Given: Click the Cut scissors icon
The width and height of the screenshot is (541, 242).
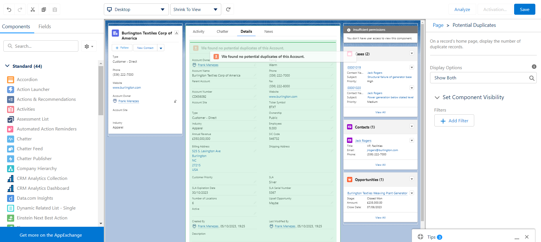Looking at the screenshot, I should coord(33,10).
